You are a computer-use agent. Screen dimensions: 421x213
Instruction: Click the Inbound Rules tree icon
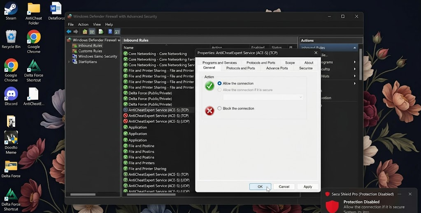click(74, 46)
